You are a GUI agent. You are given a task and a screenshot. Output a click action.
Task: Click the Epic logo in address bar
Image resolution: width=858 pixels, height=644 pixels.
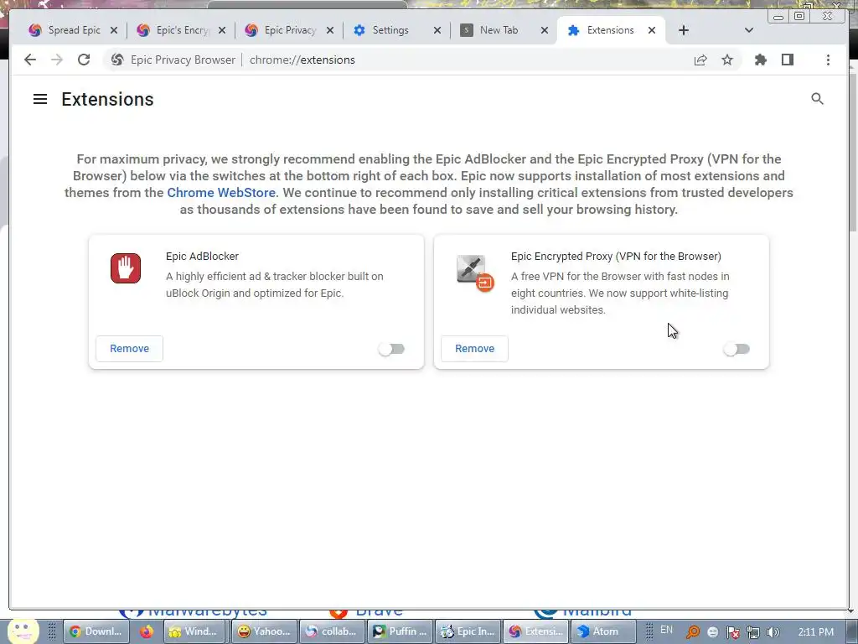pyautogui.click(x=117, y=60)
